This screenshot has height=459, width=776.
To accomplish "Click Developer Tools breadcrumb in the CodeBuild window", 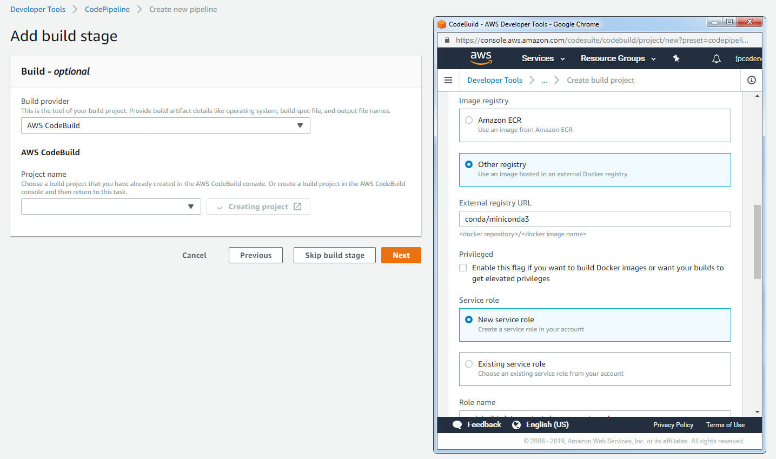I will pos(495,80).
